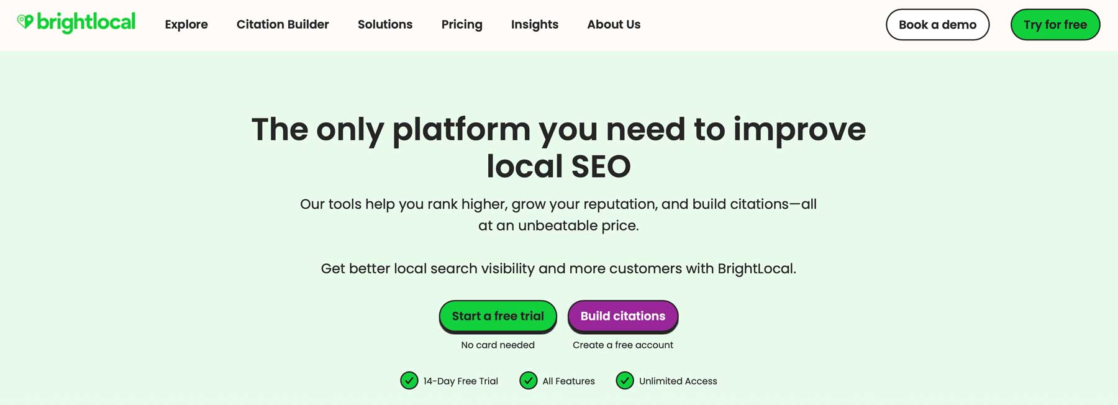This screenshot has height=405, width=1118.
Task: Open the Pricing page
Action: click(461, 24)
